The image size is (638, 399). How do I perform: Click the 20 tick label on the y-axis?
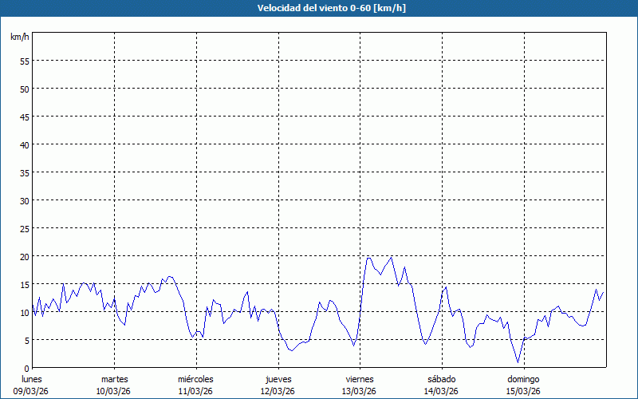point(25,257)
